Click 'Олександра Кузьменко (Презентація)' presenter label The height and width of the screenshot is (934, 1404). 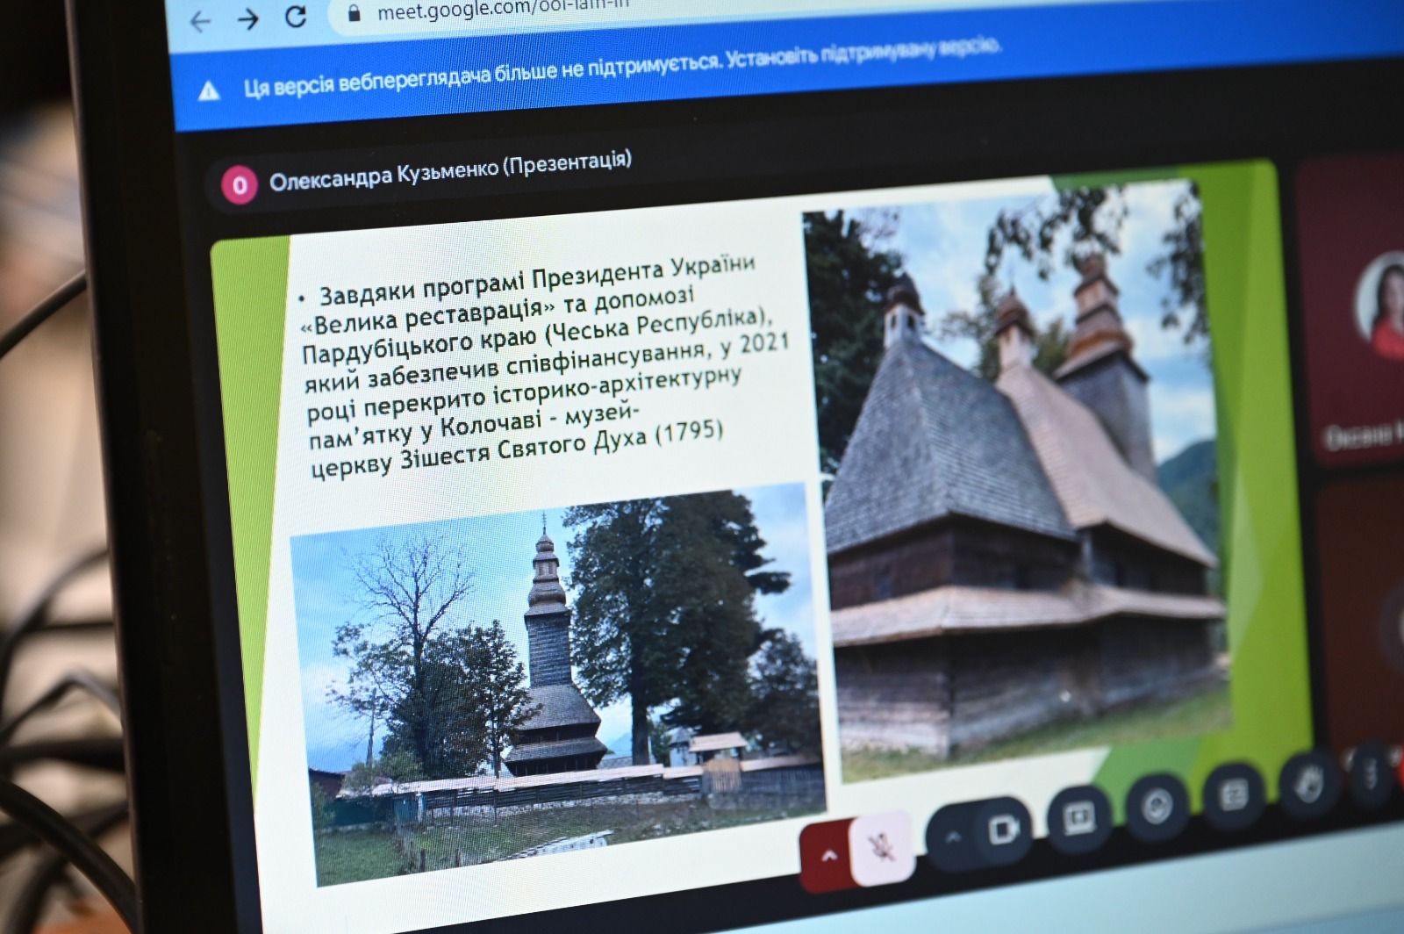coord(450,172)
